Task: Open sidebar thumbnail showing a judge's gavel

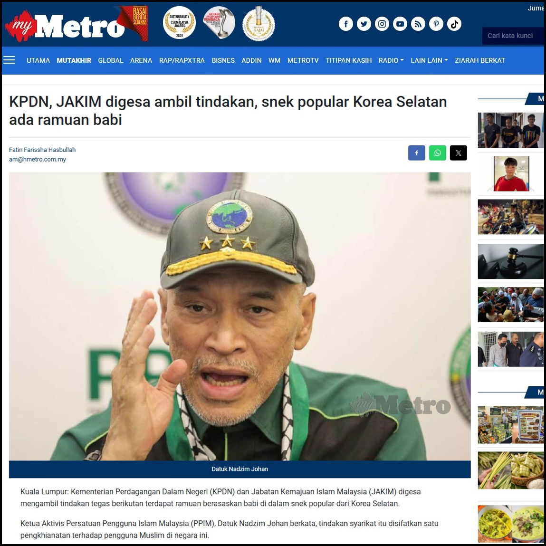Action: 510,261
